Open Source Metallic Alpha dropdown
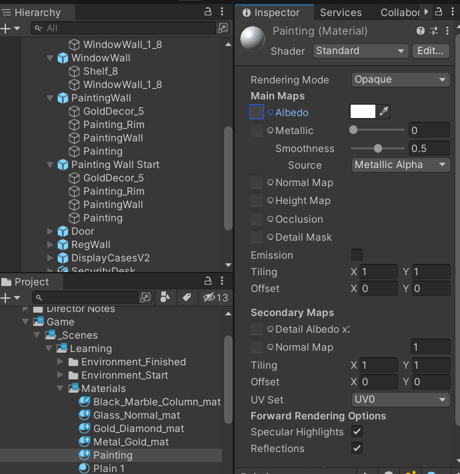This screenshot has height=474, width=460. tap(401, 165)
